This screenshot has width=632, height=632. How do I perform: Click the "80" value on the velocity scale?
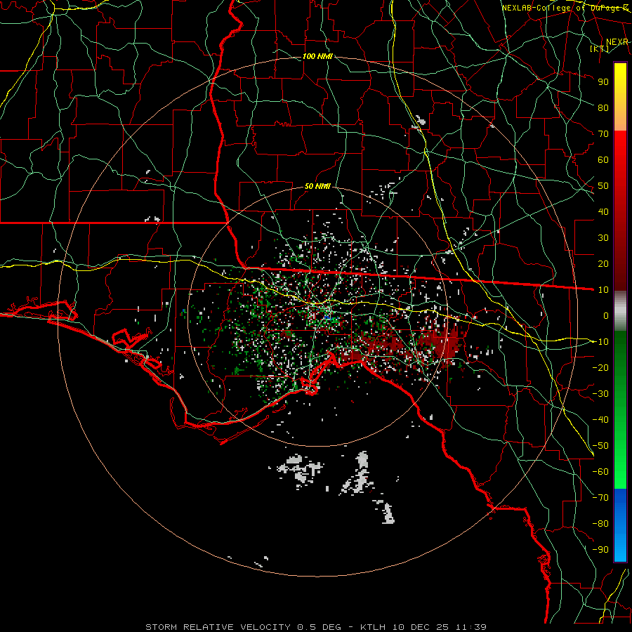(603, 107)
